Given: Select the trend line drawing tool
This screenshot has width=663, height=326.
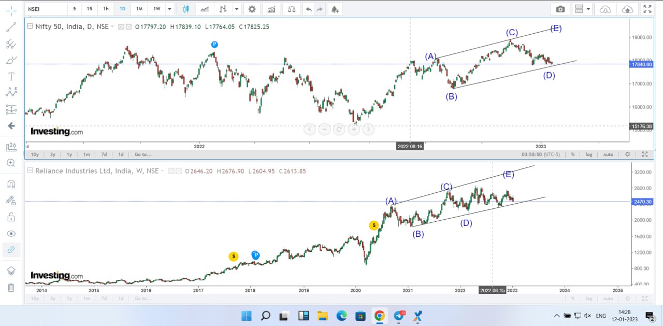Looking at the screenshot, I should coord(11,27).
